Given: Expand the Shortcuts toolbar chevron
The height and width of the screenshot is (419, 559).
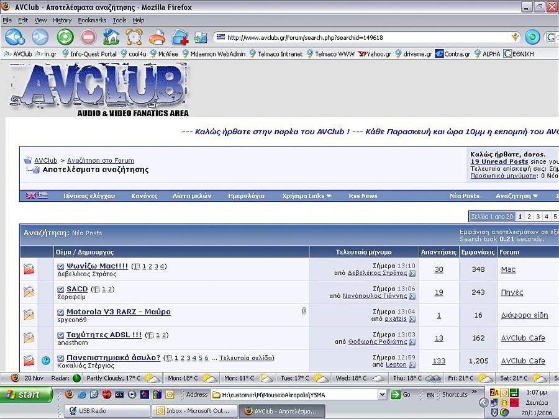Looking at the screenshot, I should (474, 392).
